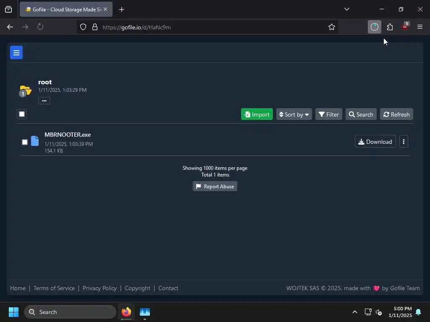
Task: Toggle the select-all checkbox
Action: tap(22, 114)
